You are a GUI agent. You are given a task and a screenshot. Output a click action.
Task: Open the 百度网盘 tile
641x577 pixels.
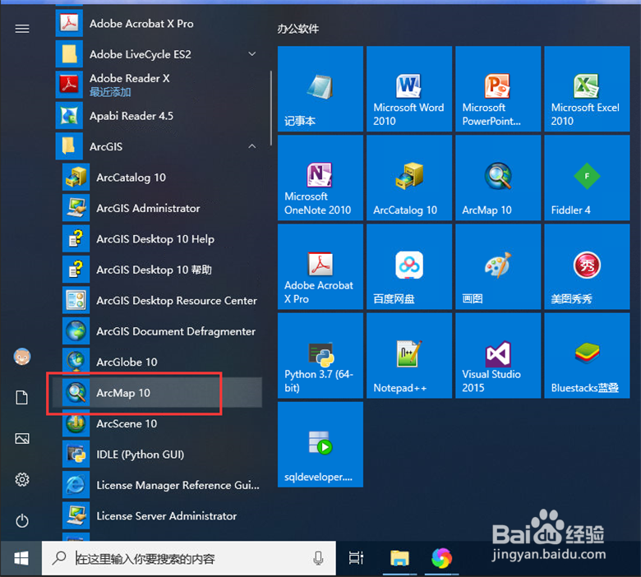click(409, 266)
